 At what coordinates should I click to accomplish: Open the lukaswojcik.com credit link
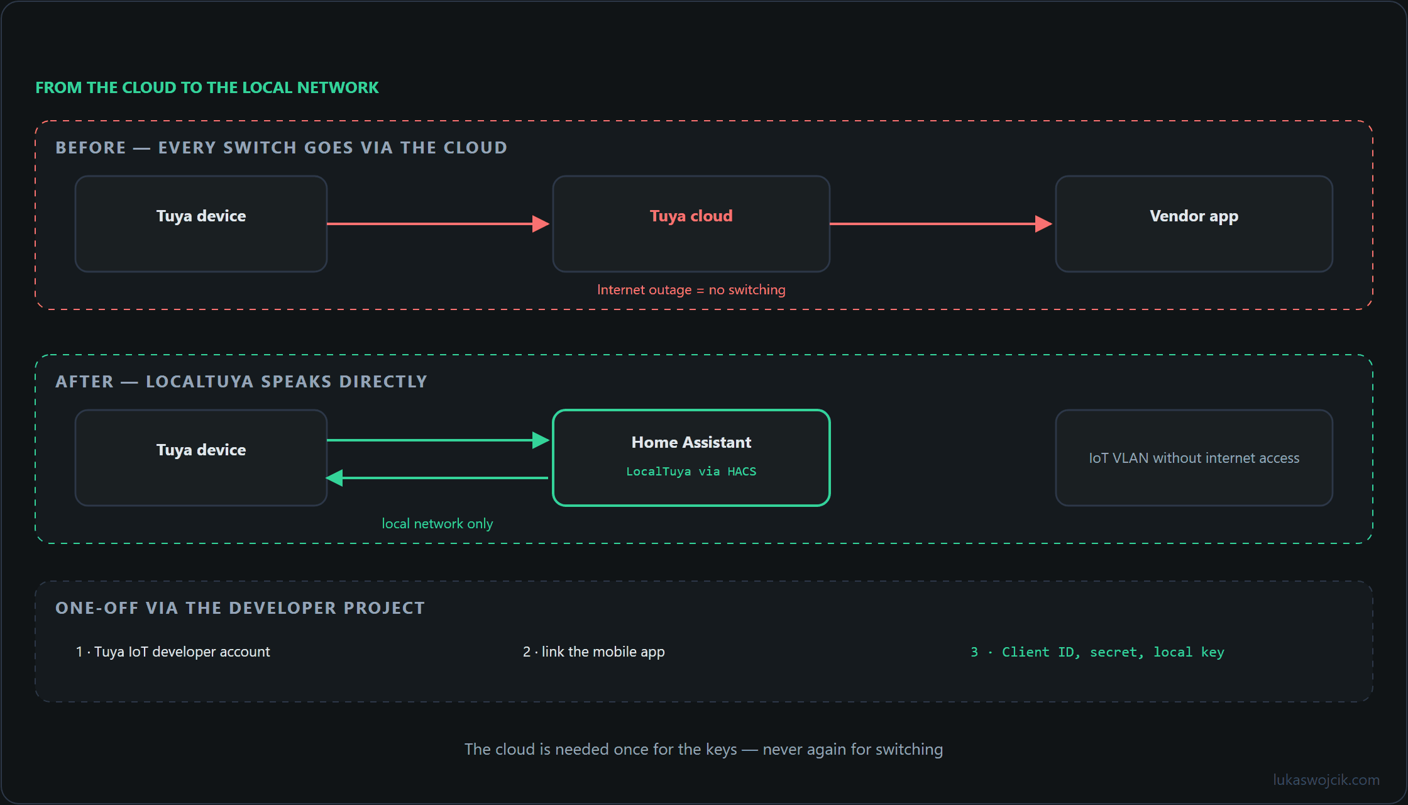pos(1326,780)
